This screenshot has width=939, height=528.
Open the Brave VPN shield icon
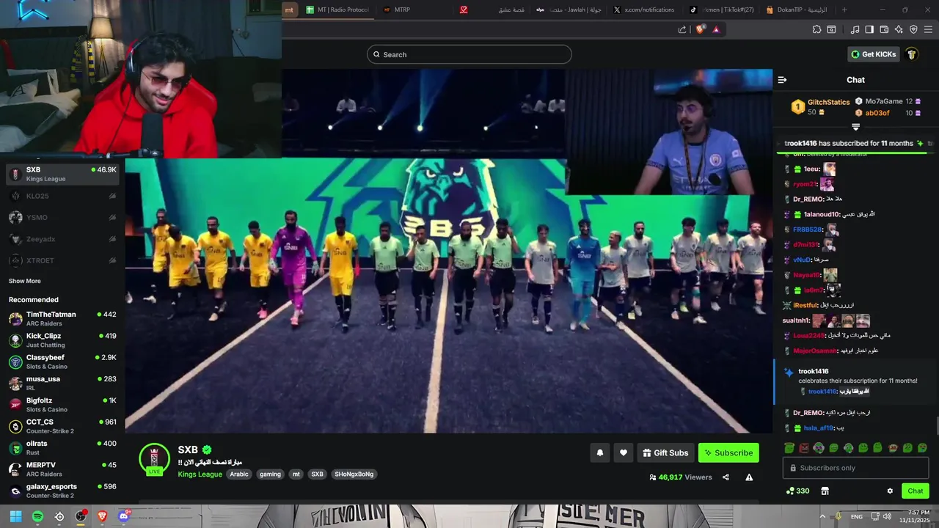tap(913, 29)
